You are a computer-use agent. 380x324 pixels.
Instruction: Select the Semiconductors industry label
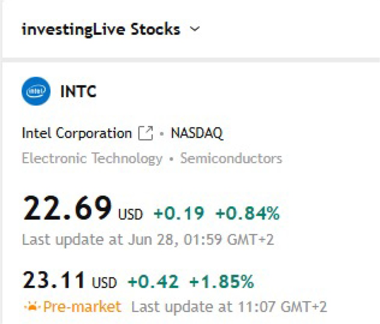point(231,158)
